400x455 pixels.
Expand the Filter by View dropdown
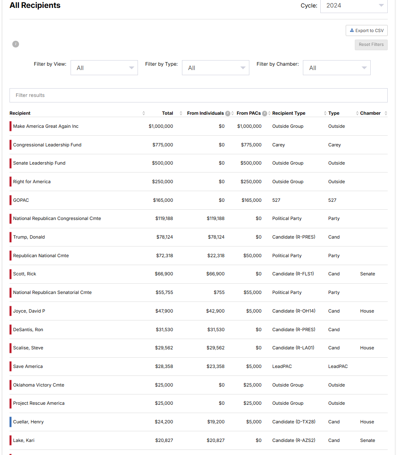point(104,68)
